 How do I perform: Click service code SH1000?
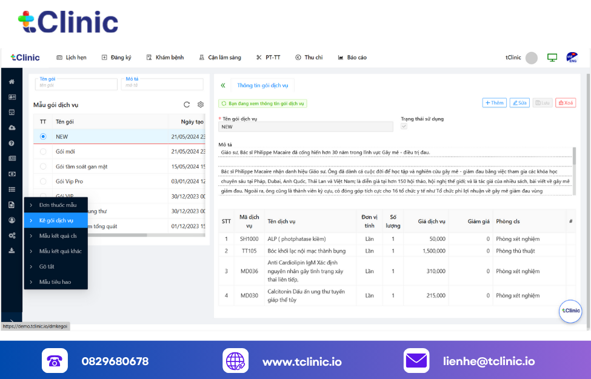click(249, 239)
